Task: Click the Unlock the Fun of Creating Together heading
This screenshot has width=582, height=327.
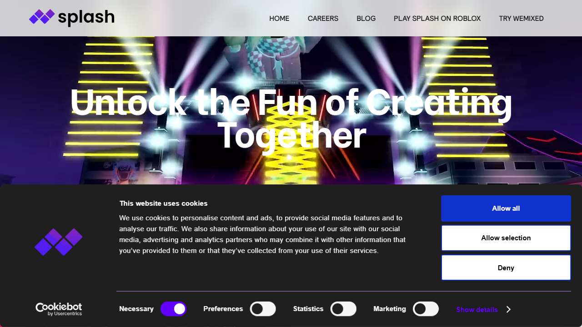Action: (x=291, y=119)
